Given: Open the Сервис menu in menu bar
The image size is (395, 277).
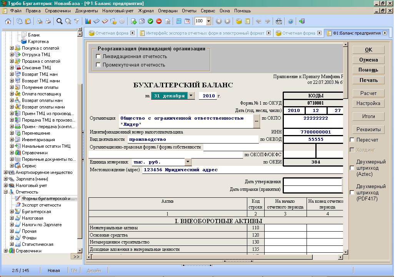Looking at the screenshot, I should (x=208, y=11).
